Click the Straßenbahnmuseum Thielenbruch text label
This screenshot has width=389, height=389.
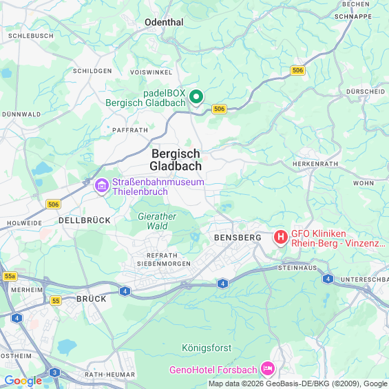coord(158,187)
